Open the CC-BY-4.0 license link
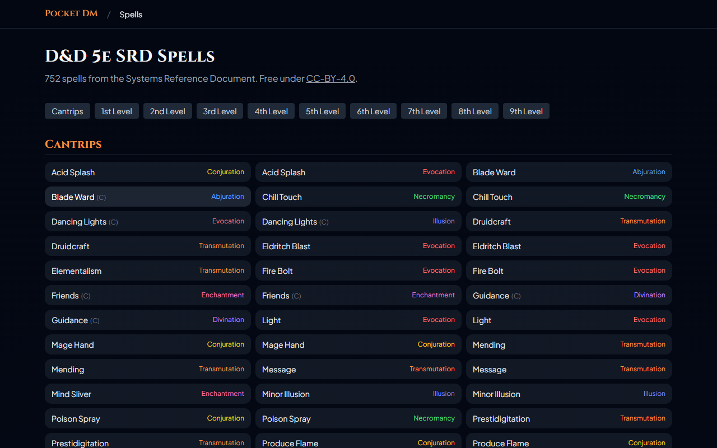This screenshot has width=717, height=448. coord(330,78)
